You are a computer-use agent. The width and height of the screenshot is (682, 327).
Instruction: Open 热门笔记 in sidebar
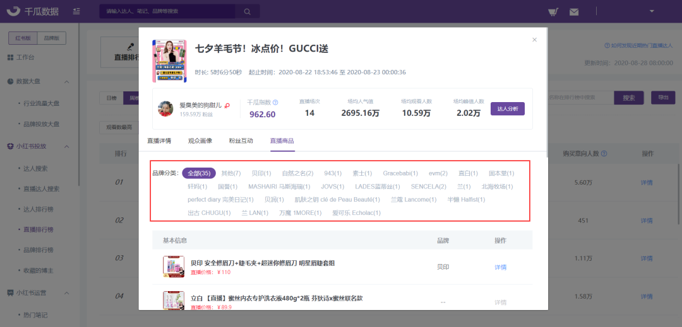35,314
